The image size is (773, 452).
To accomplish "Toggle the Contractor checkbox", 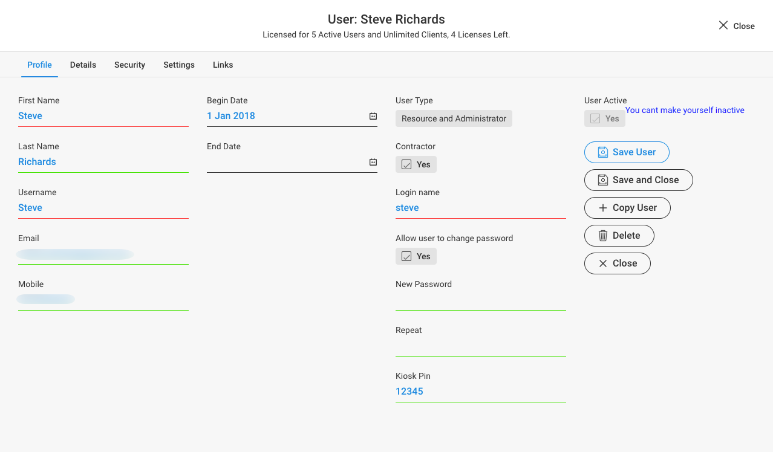I will 406,164.
